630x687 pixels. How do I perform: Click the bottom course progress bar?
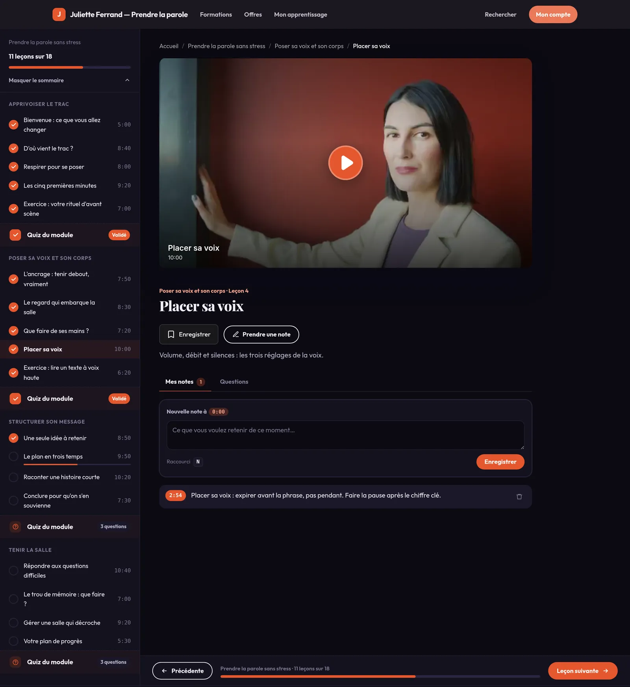coord(380,676)
